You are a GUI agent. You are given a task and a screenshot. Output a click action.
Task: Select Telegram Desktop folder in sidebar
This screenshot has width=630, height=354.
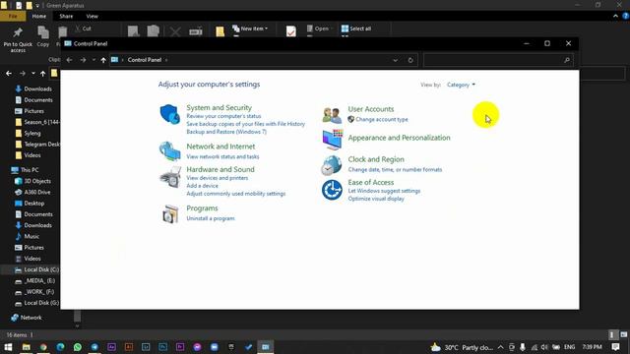click(x=37, y=145)
